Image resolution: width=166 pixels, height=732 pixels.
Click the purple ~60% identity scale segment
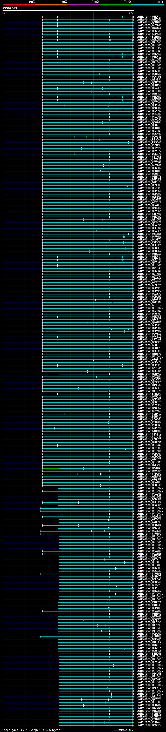(x=83, y=5)
